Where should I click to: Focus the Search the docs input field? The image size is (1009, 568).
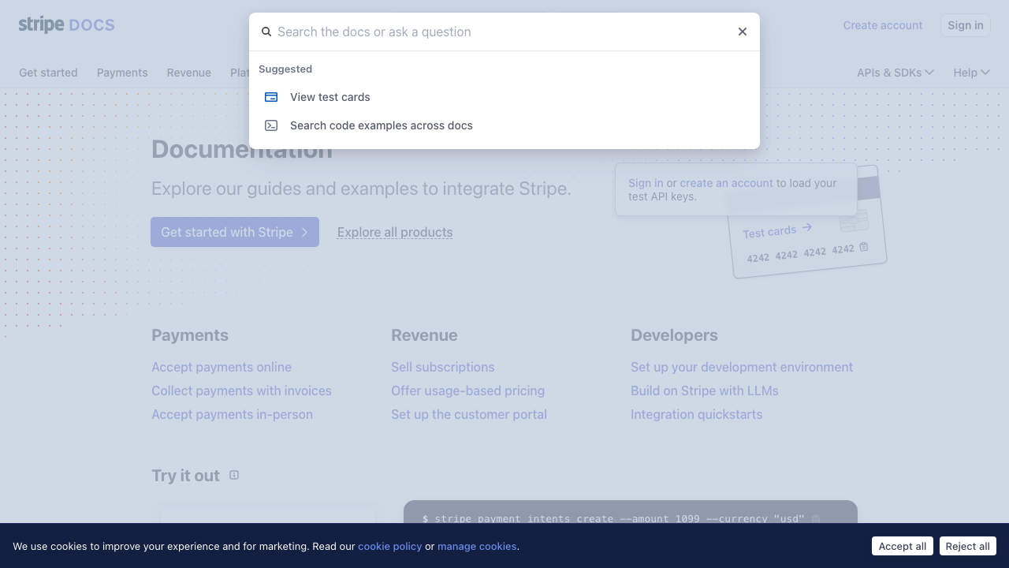click(x=503, y=32)
